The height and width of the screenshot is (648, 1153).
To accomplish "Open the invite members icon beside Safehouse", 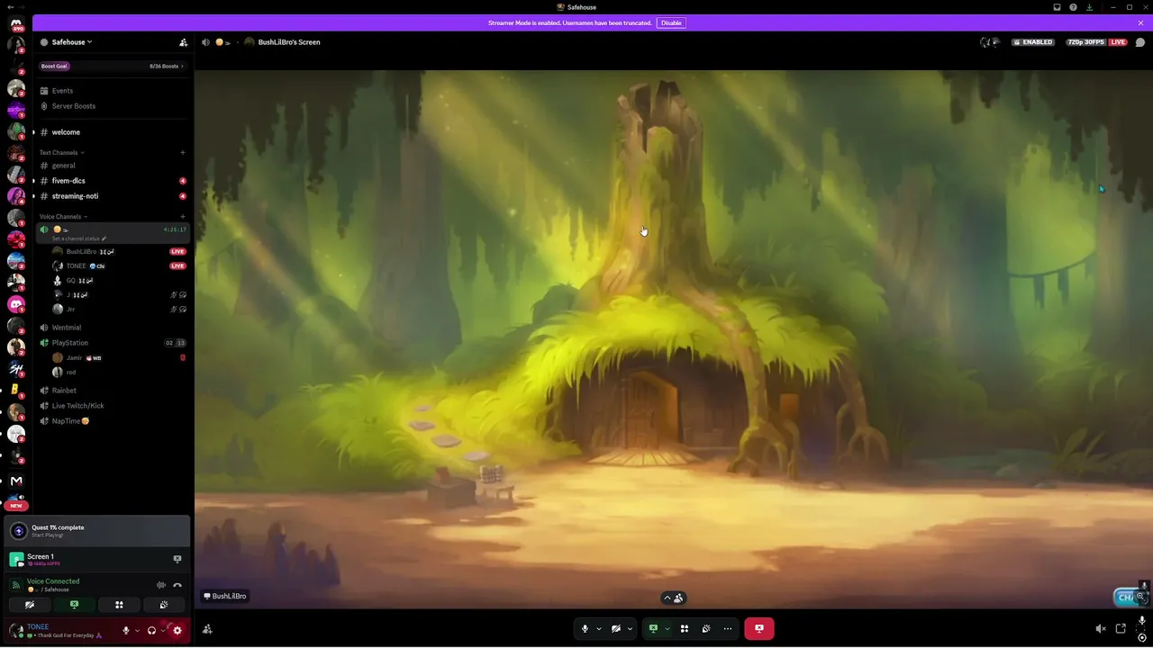I will 184,42.
